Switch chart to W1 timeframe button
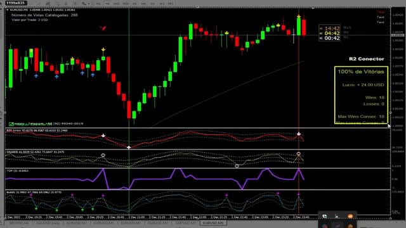The width and height of the screenshot is (406, 228). pos(162,4)
